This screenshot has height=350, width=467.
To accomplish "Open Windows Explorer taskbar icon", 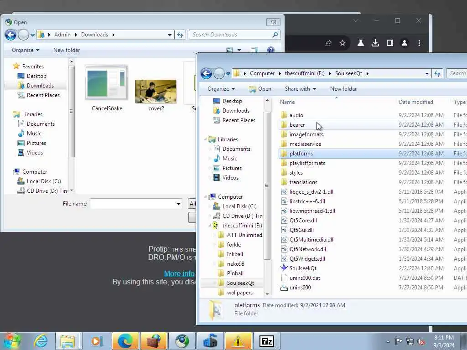I will click(67, 341).
